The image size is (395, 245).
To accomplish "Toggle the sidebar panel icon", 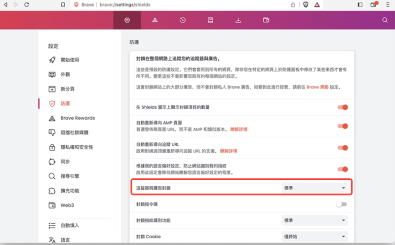I will tap(360, 4).
